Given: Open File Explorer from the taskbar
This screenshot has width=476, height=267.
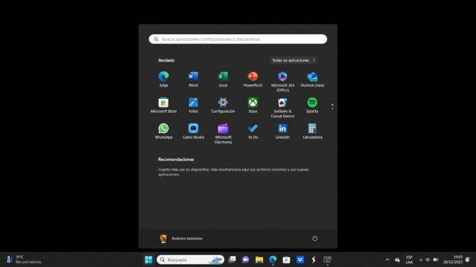Looking at the screenshot, I should (x=259, y=260).
